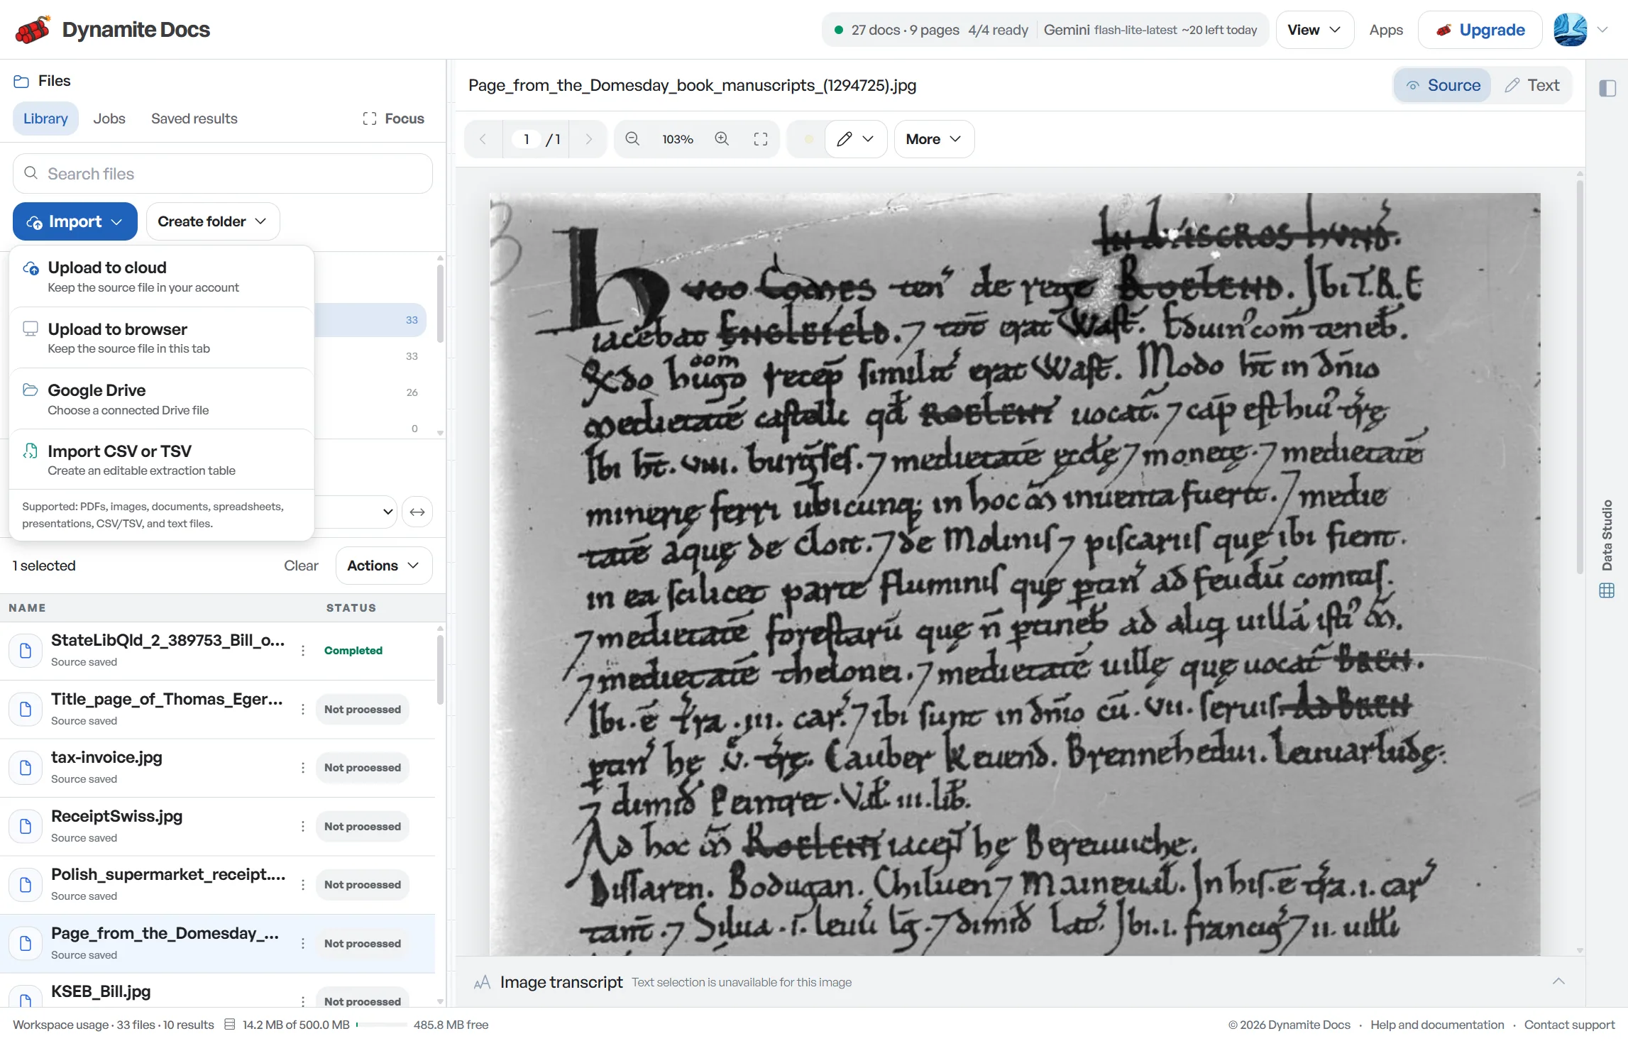1628x1041 pixels.
Task: Go to the previous page
Action: pyautogui.click(x=483, y=139)
